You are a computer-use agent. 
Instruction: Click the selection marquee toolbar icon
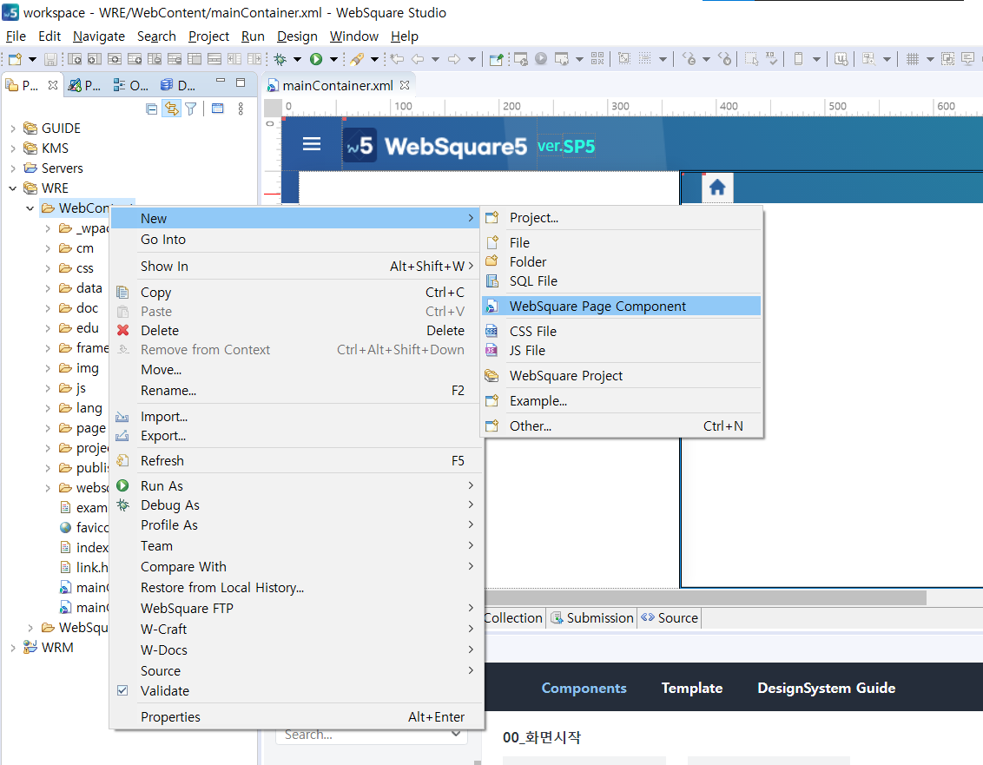752,59
